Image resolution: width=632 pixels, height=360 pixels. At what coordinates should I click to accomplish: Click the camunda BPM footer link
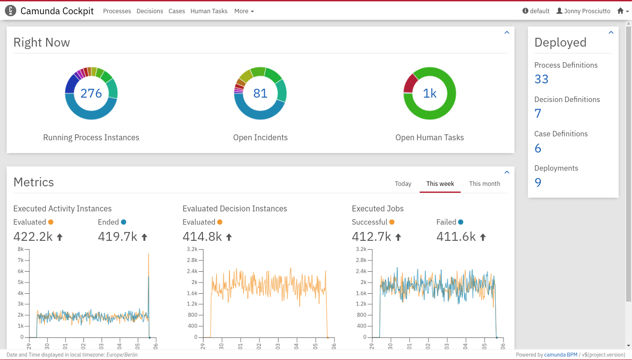tap(560, 355)
